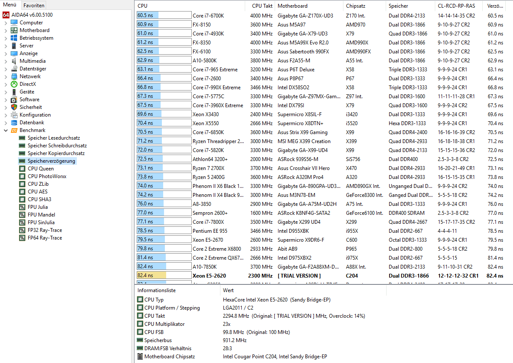The width and height of the screenshot is (513, 363).
Task: Click the 72.5 ns Athlon64 result bar
Action: pyautogui.click(x=164, y=159)
